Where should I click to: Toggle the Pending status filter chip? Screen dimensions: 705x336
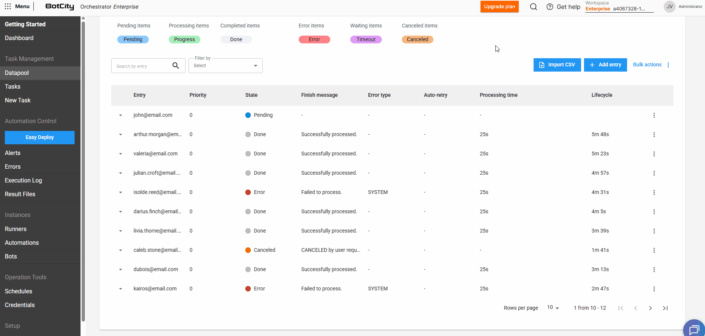coord(133,39)
